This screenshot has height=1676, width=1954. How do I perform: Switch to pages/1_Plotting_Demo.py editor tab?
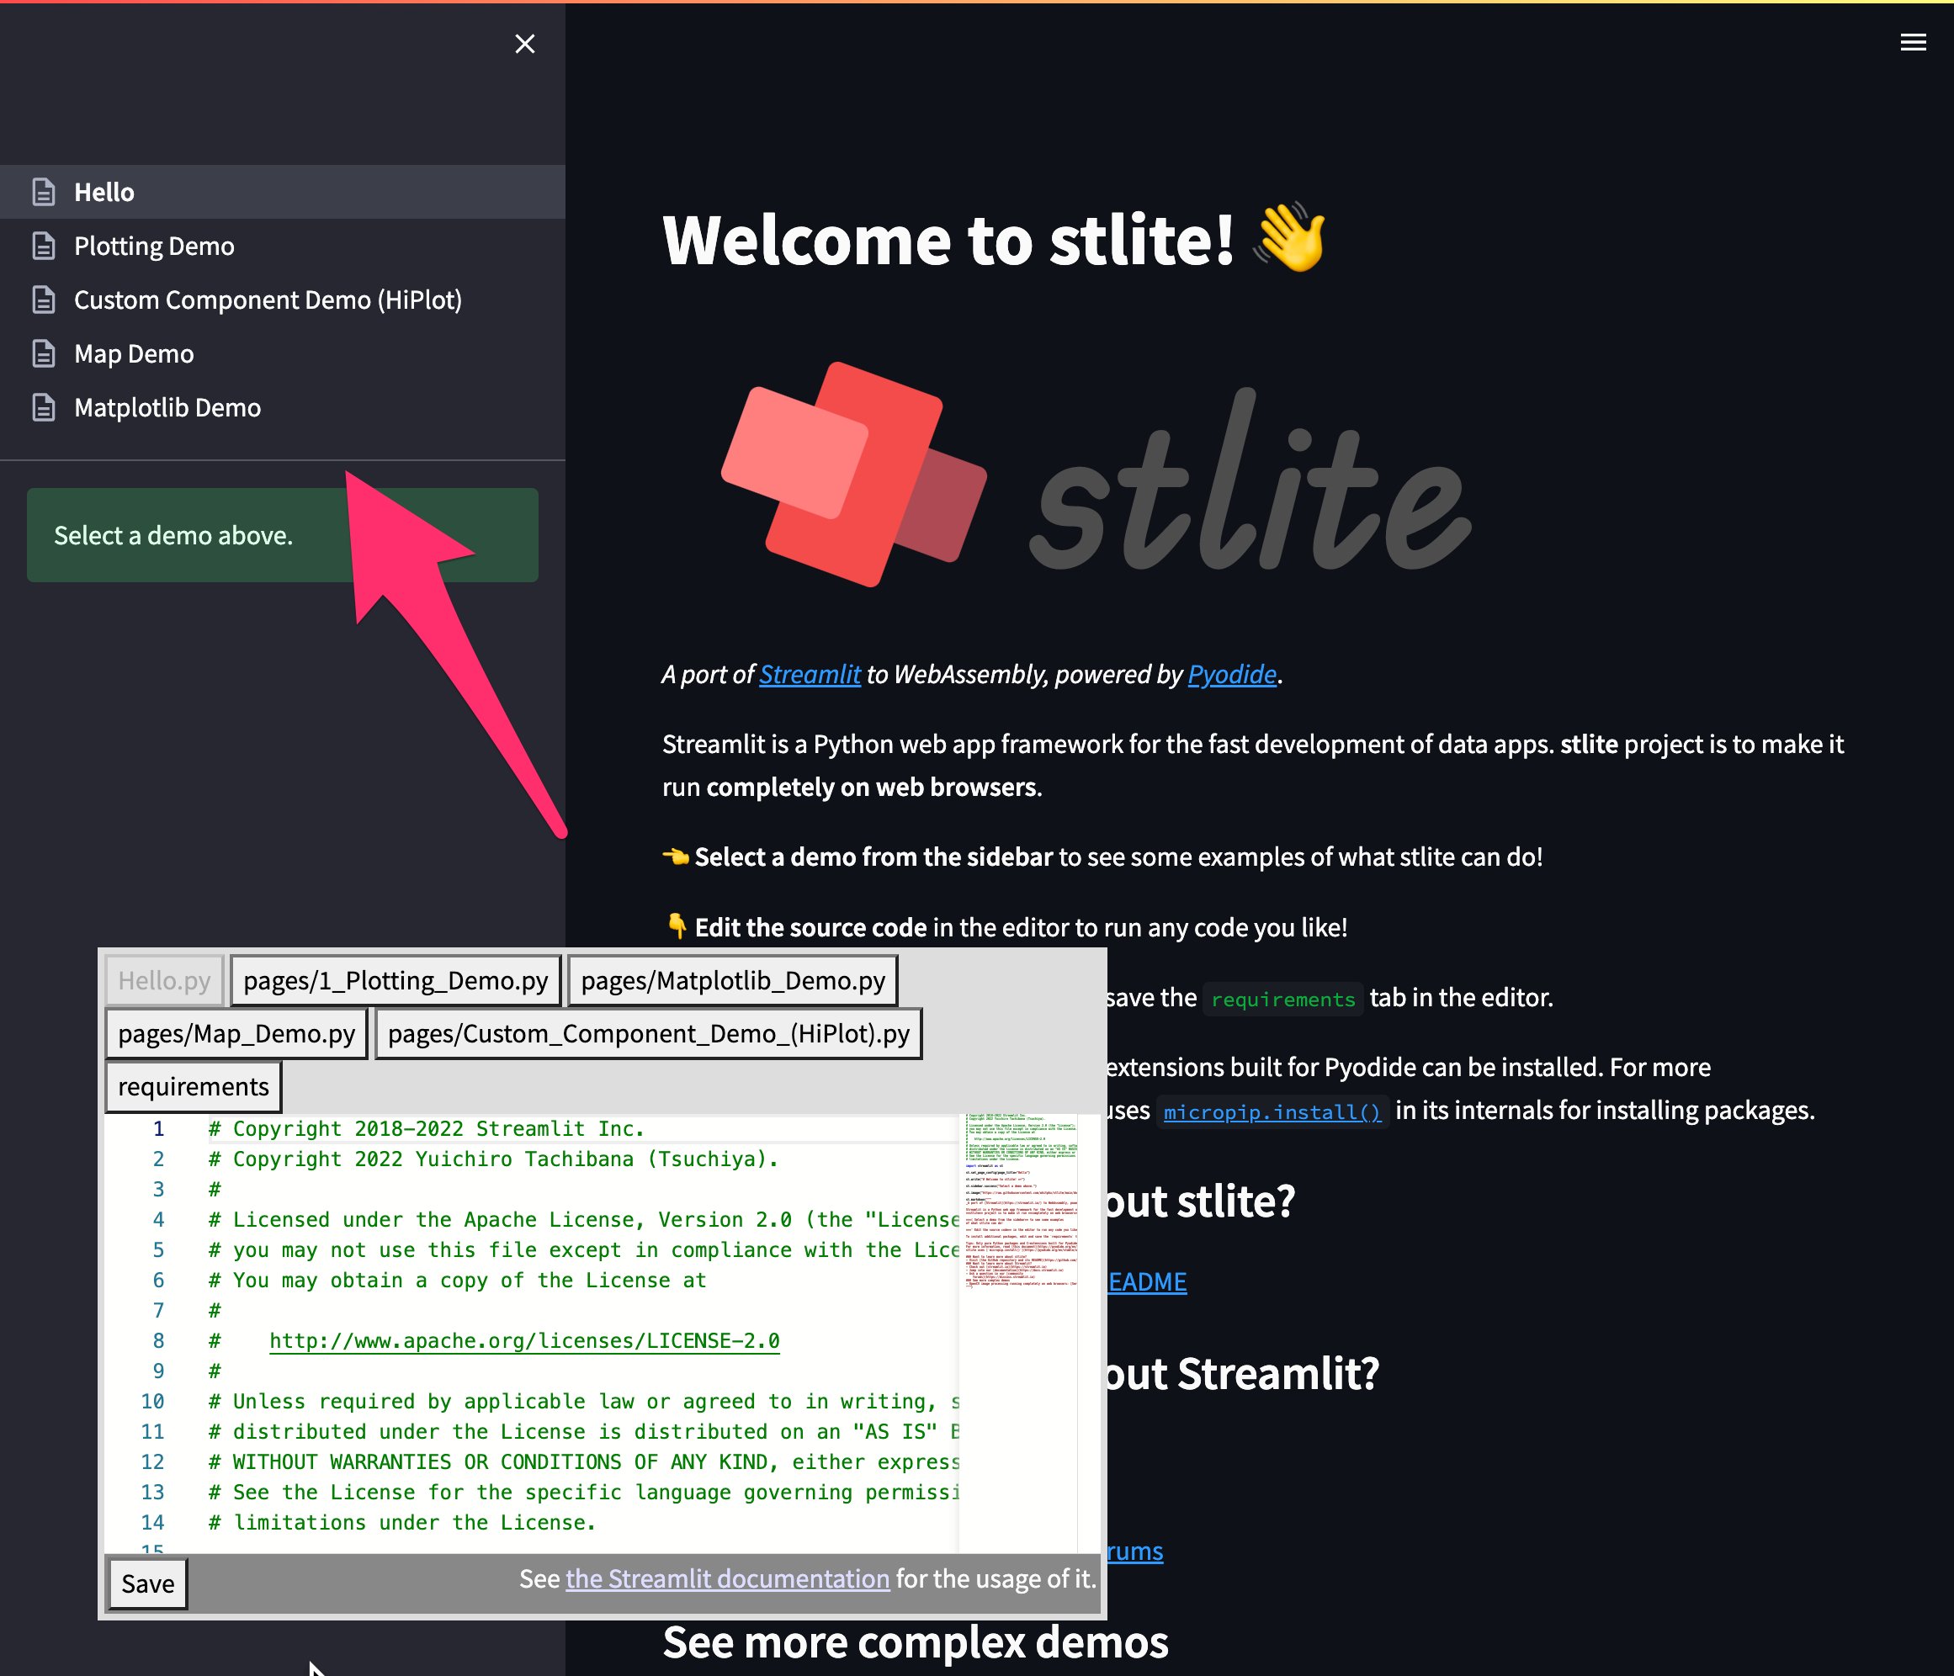[x=396, y=980]
